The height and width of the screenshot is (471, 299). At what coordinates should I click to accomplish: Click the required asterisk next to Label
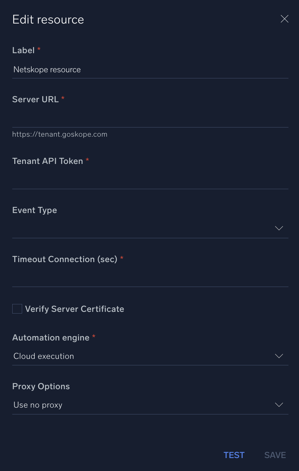point(38,50)
